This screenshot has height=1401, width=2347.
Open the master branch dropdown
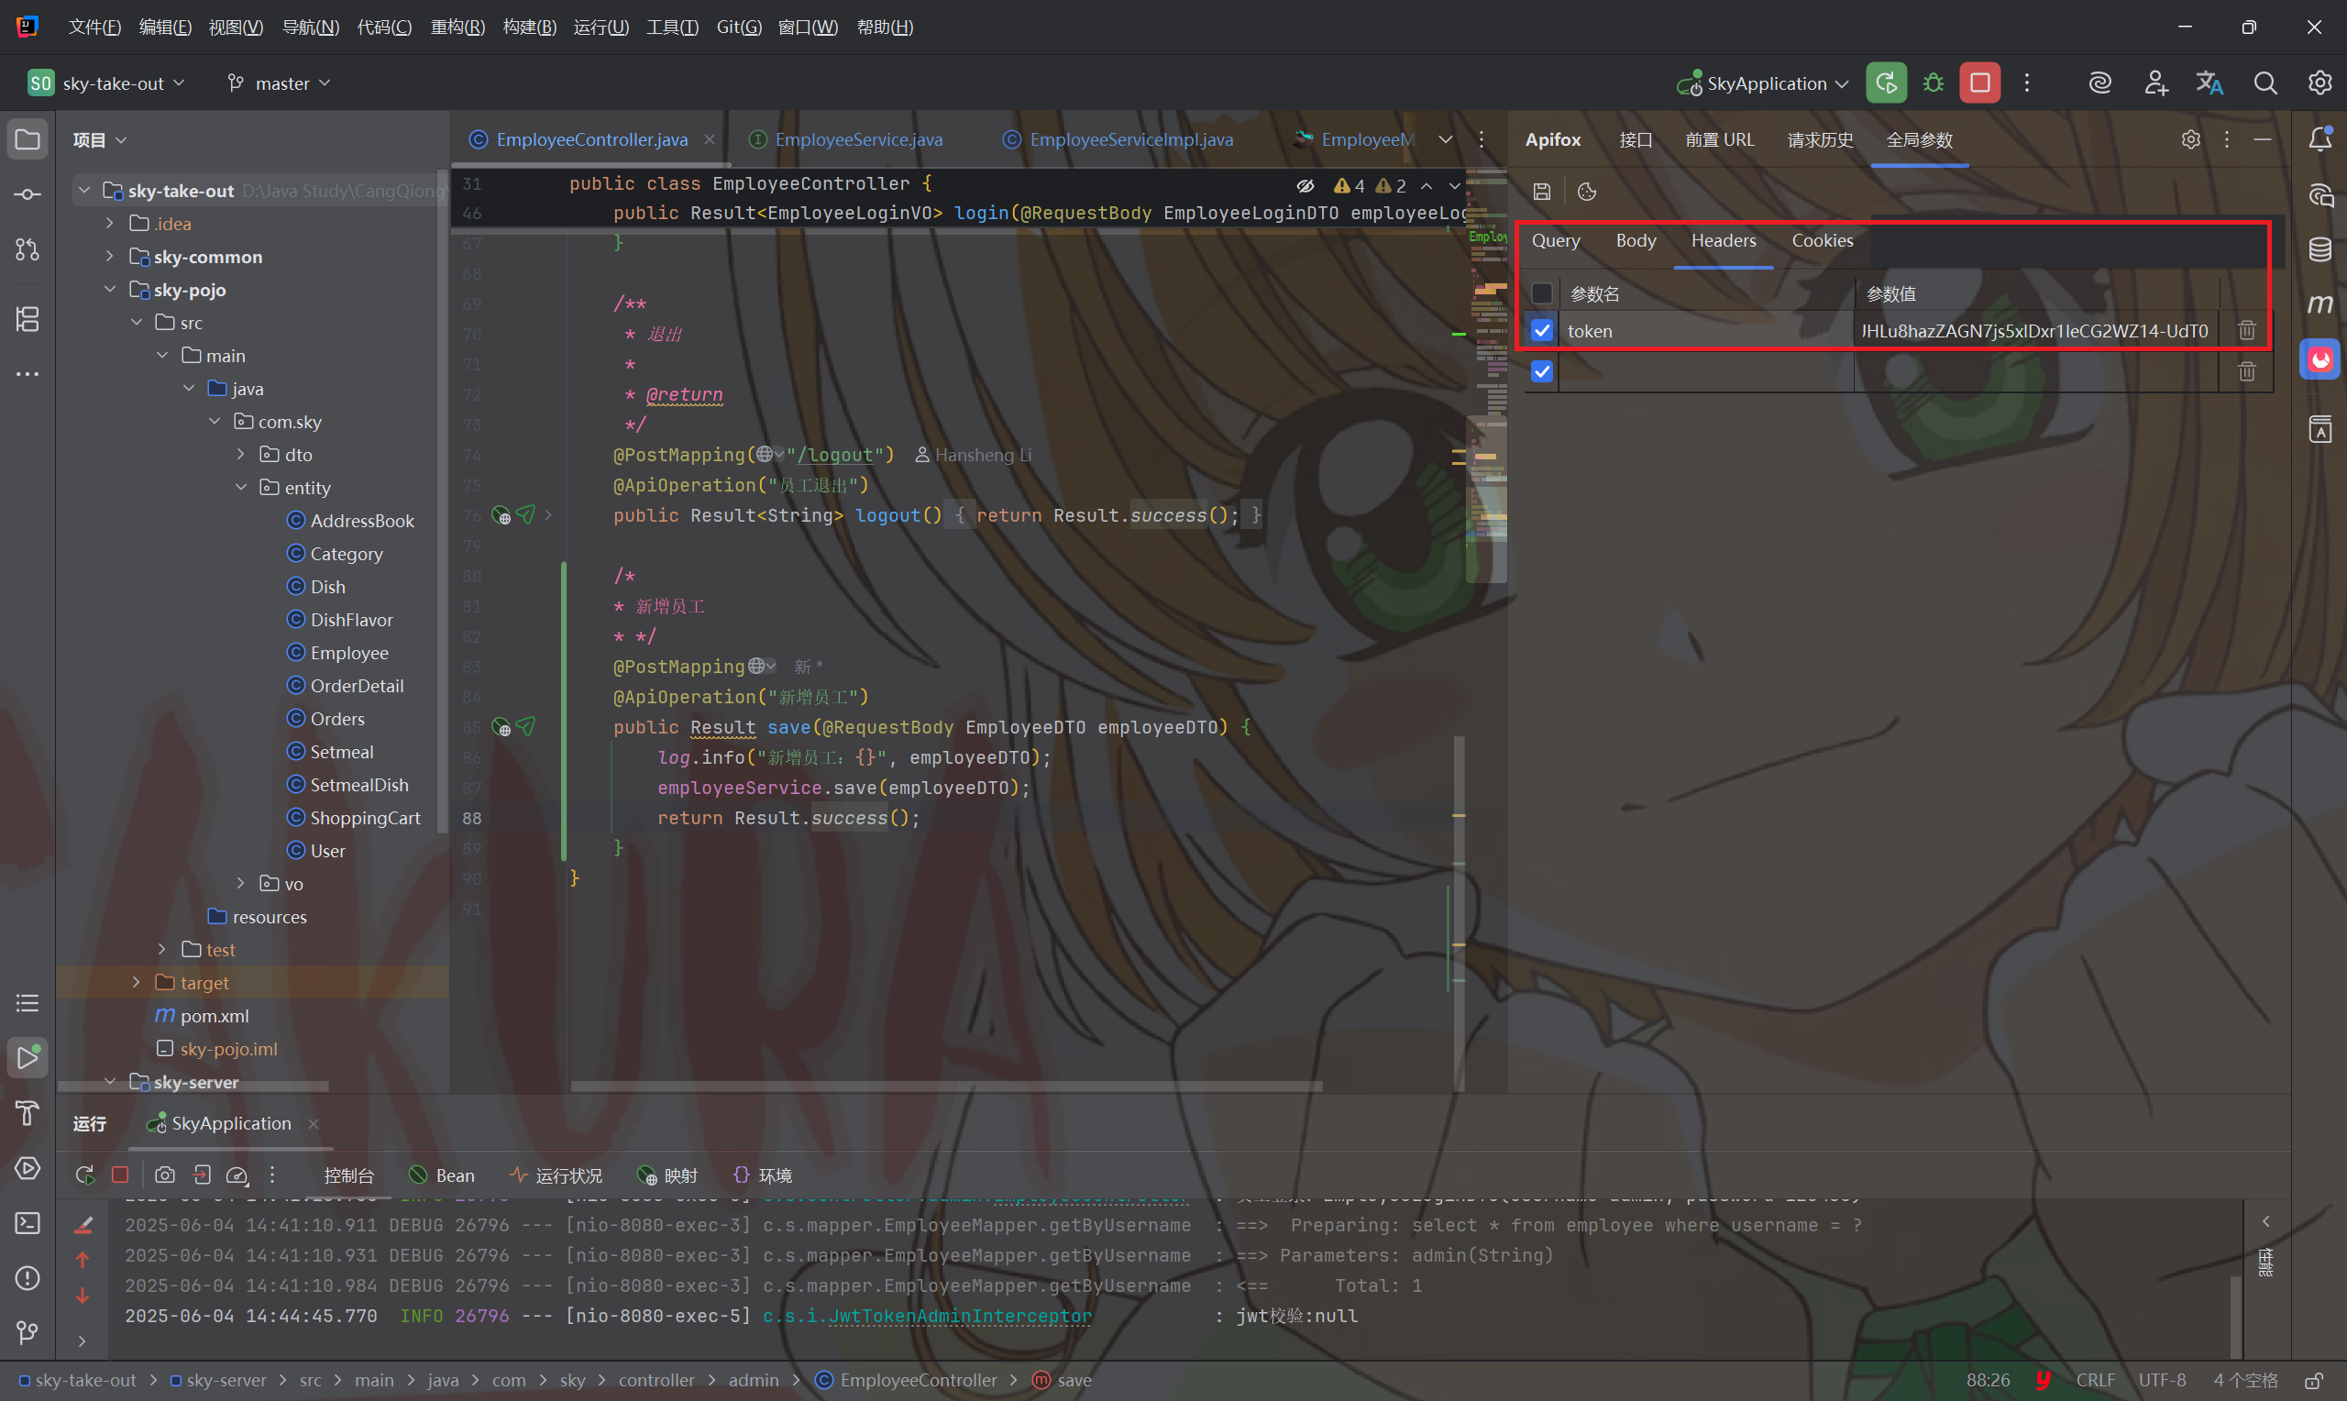click(281, 83)
